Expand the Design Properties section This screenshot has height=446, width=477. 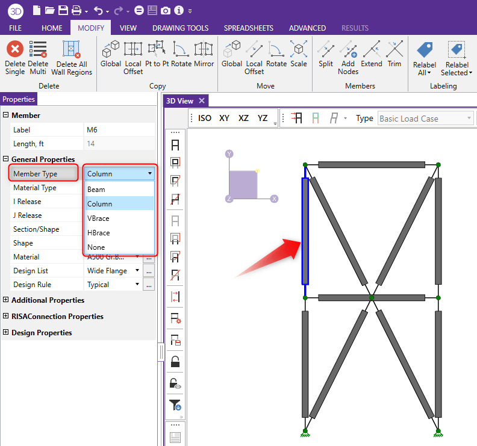[x=6, y=332]
